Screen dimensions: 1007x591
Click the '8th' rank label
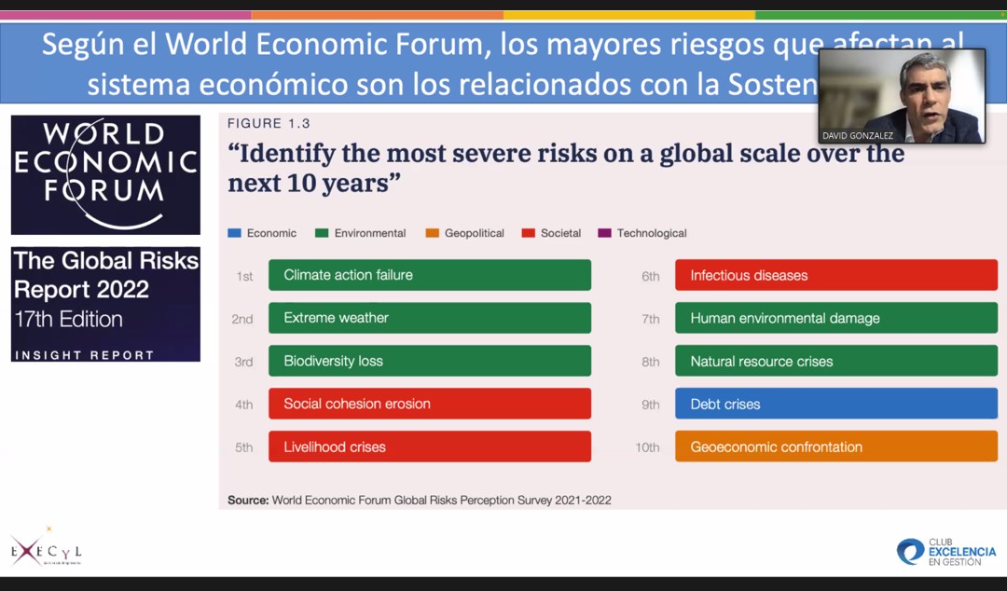[651, 362]
